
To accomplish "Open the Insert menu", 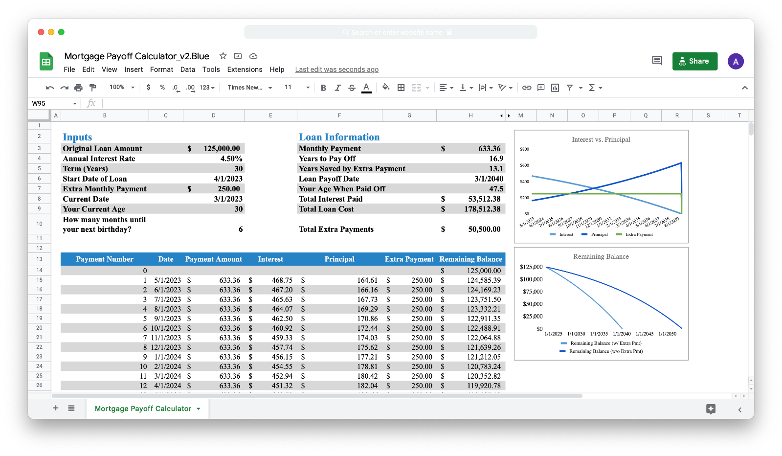I will (134, 69).
